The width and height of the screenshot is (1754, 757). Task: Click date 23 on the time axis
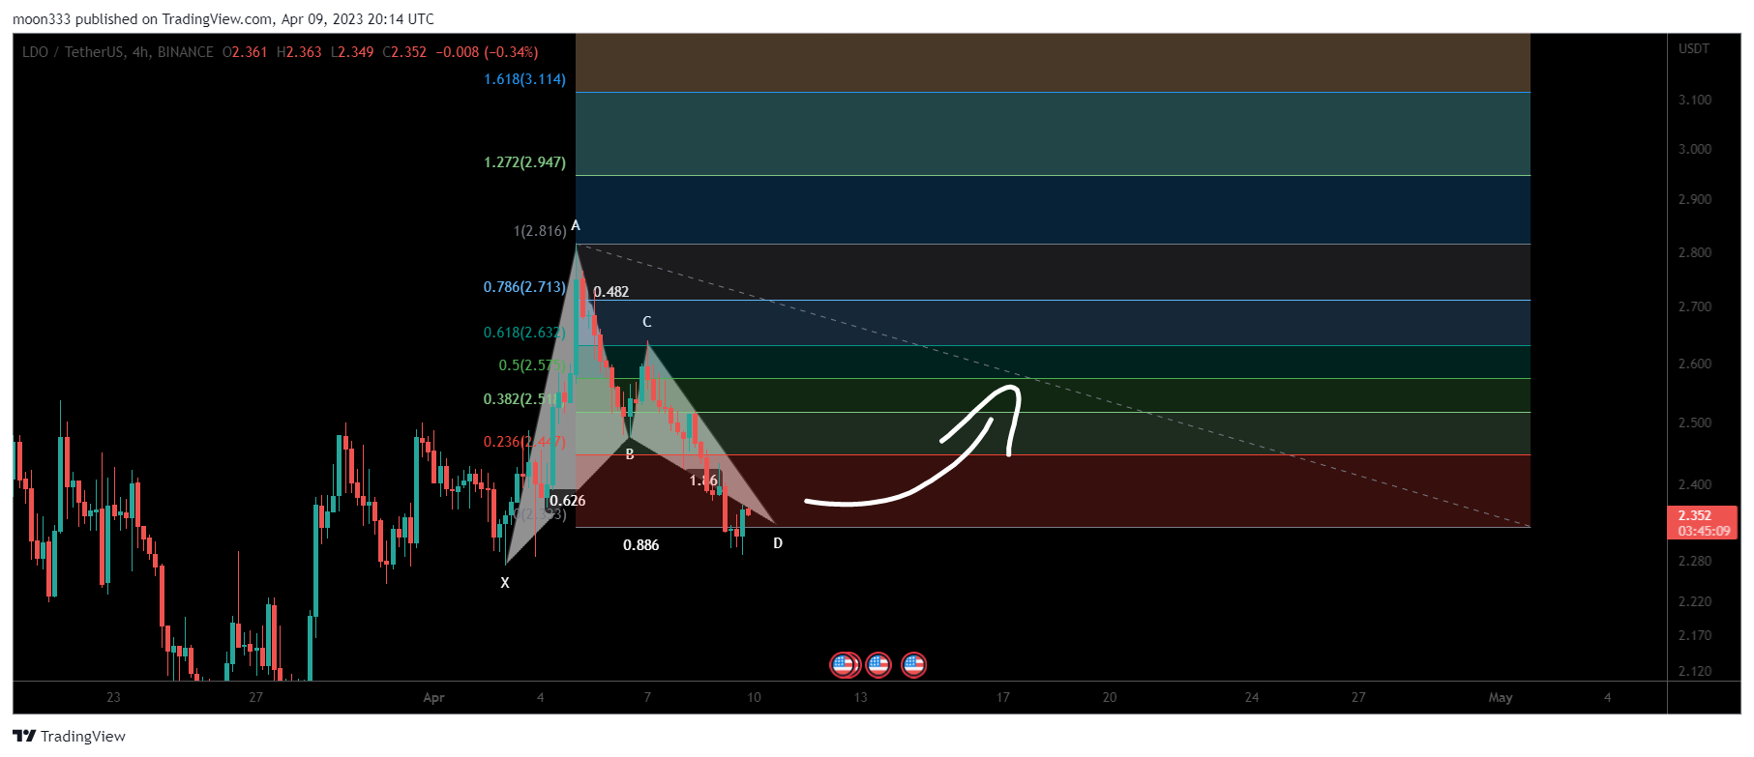(x=113, y=697)
